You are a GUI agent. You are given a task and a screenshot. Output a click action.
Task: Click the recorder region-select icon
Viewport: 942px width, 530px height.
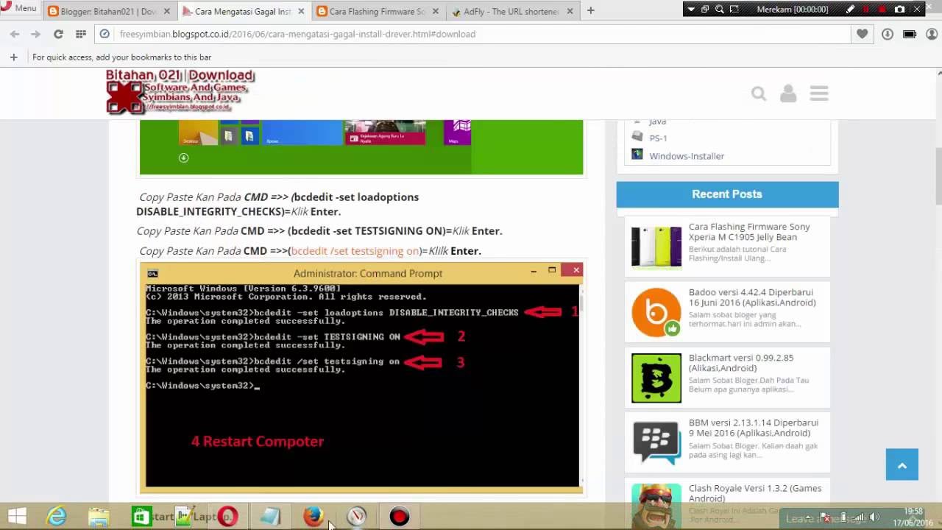coord(734,9)
